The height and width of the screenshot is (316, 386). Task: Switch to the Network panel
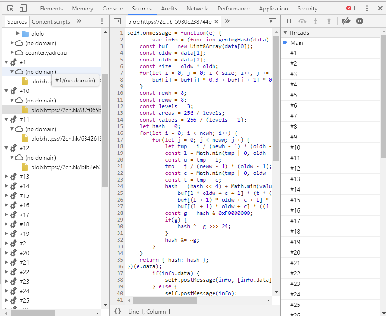click(197, 8)
